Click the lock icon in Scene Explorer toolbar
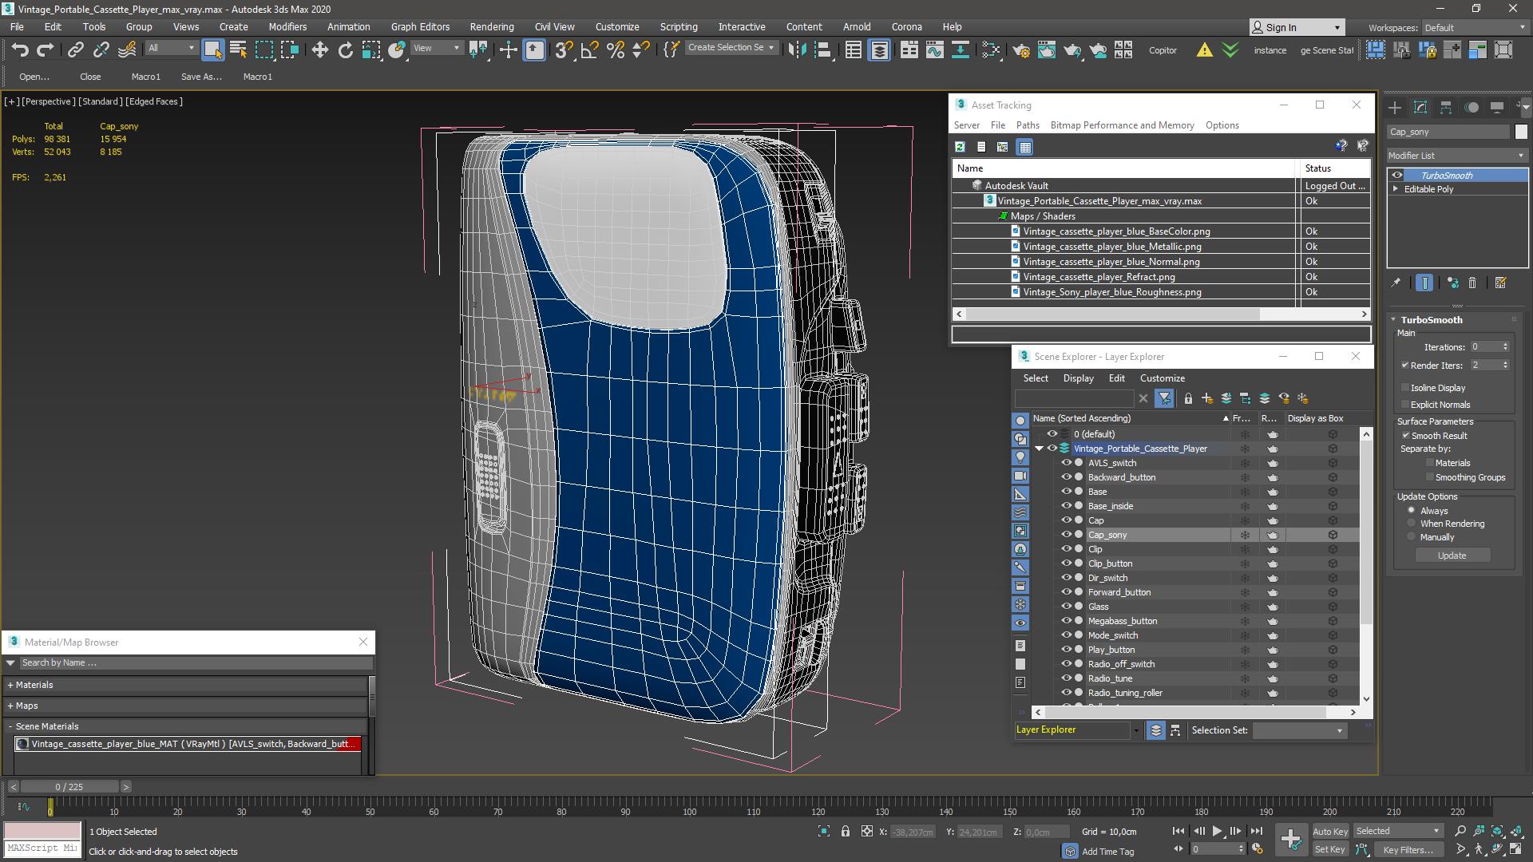This screenshot has height=862, width=1533. [1188, 398]
